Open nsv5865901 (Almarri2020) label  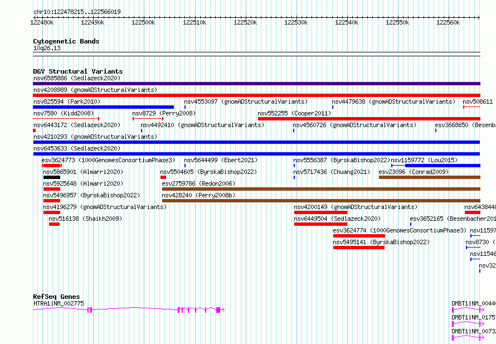coord(83,172)
